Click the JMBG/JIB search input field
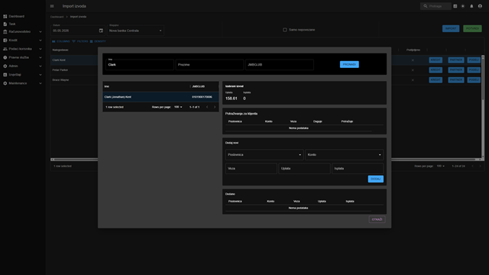 [280, 64]
